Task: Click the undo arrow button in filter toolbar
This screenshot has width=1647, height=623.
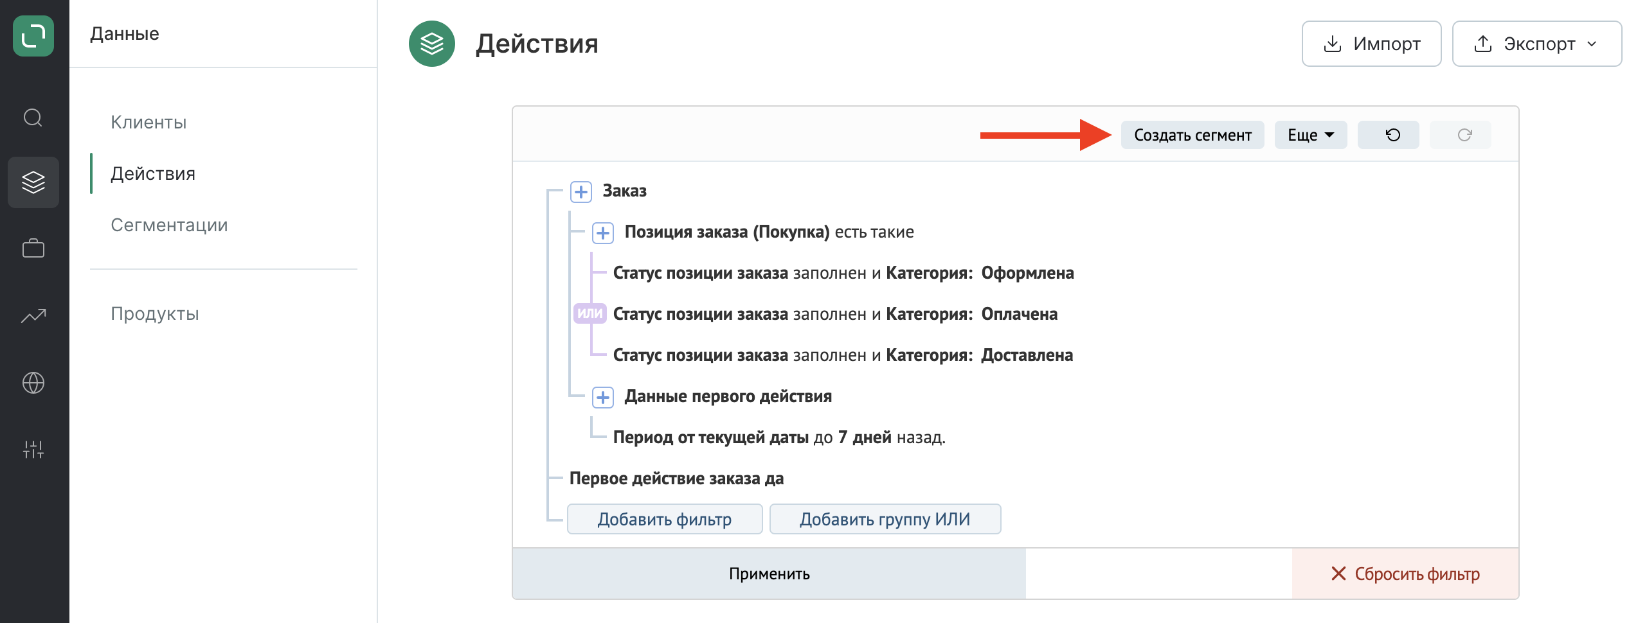Action: click(1388, 135)
